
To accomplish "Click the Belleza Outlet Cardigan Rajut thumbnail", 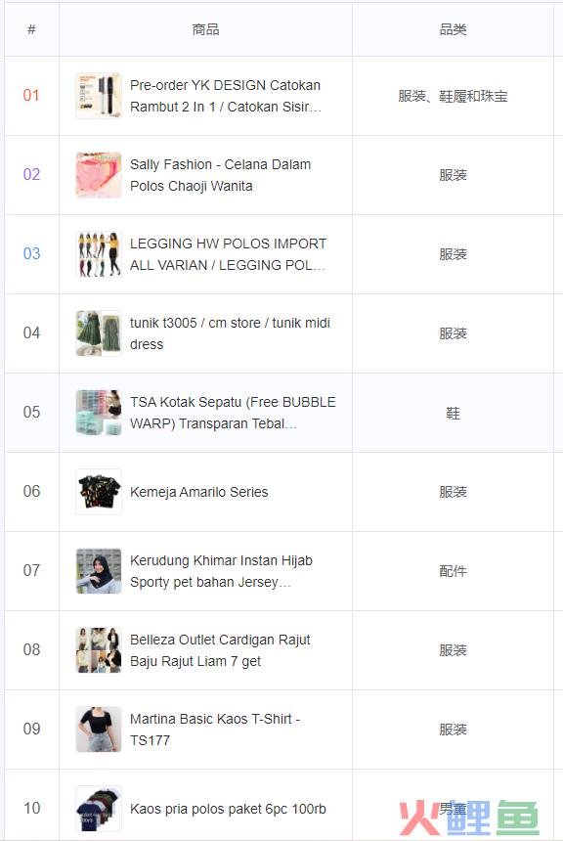I will (x=99, y=650).
